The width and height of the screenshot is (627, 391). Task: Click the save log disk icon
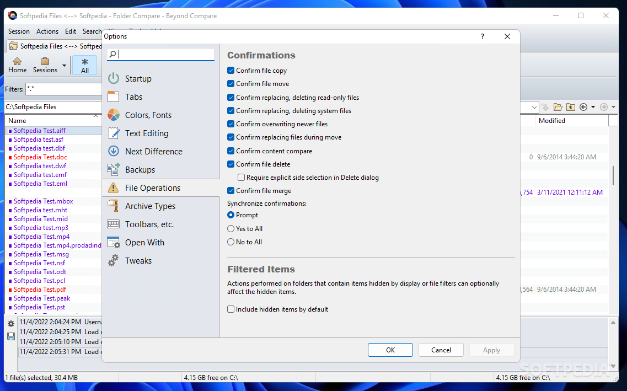[x=11, y=336]
